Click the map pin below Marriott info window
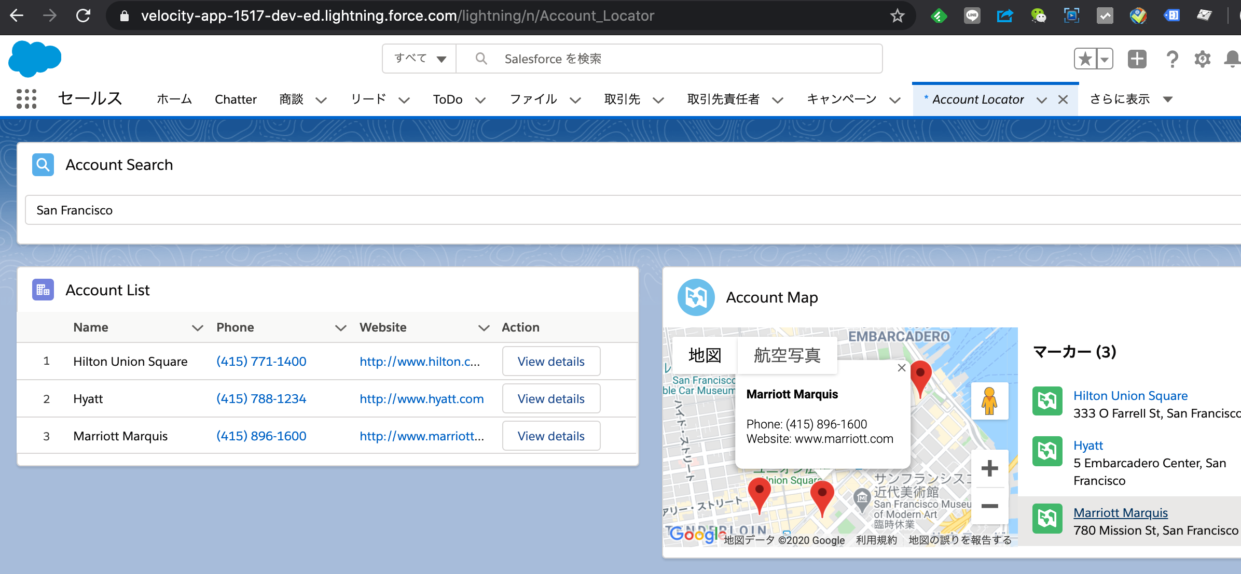Viewport: 1241px width, 574px height. click(822, 499)
